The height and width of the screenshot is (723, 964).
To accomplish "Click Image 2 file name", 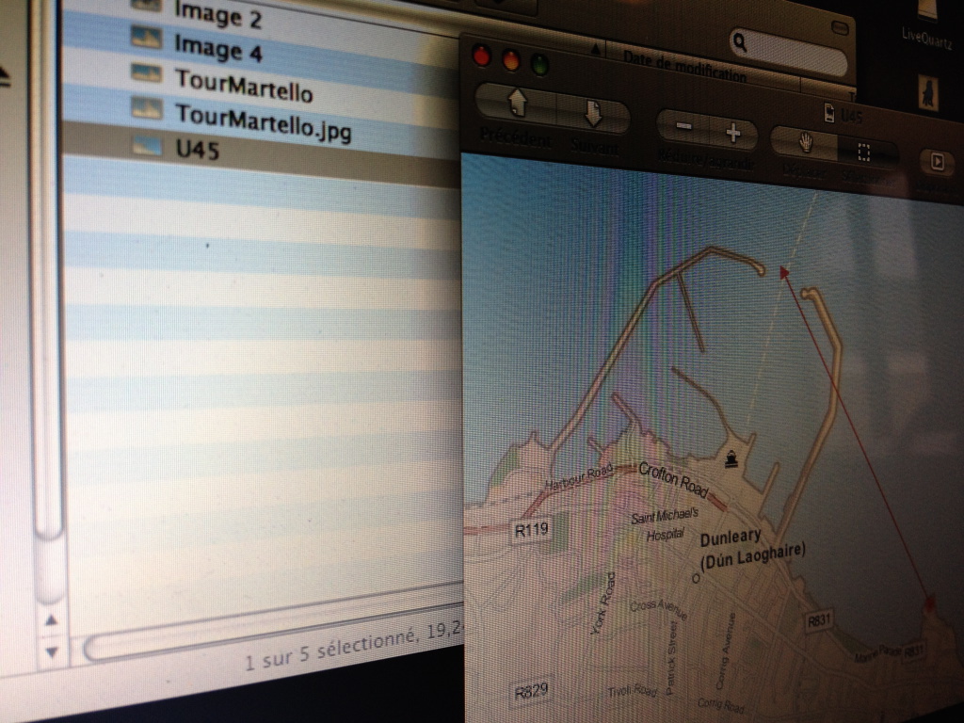I will [x=218, y=14].
